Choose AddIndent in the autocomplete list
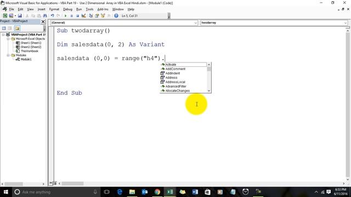The image size is (351, 197). tap(184, 73)
